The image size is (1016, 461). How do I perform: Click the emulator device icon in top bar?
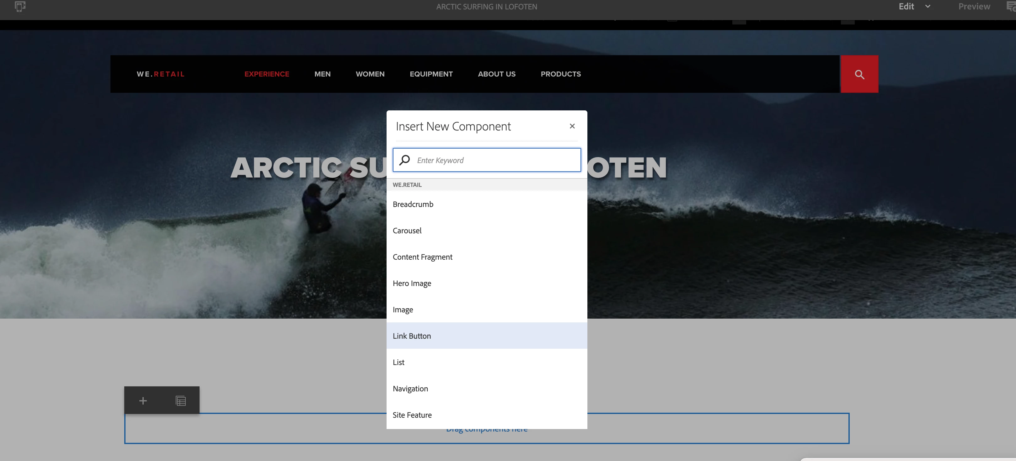coord(20,6)
